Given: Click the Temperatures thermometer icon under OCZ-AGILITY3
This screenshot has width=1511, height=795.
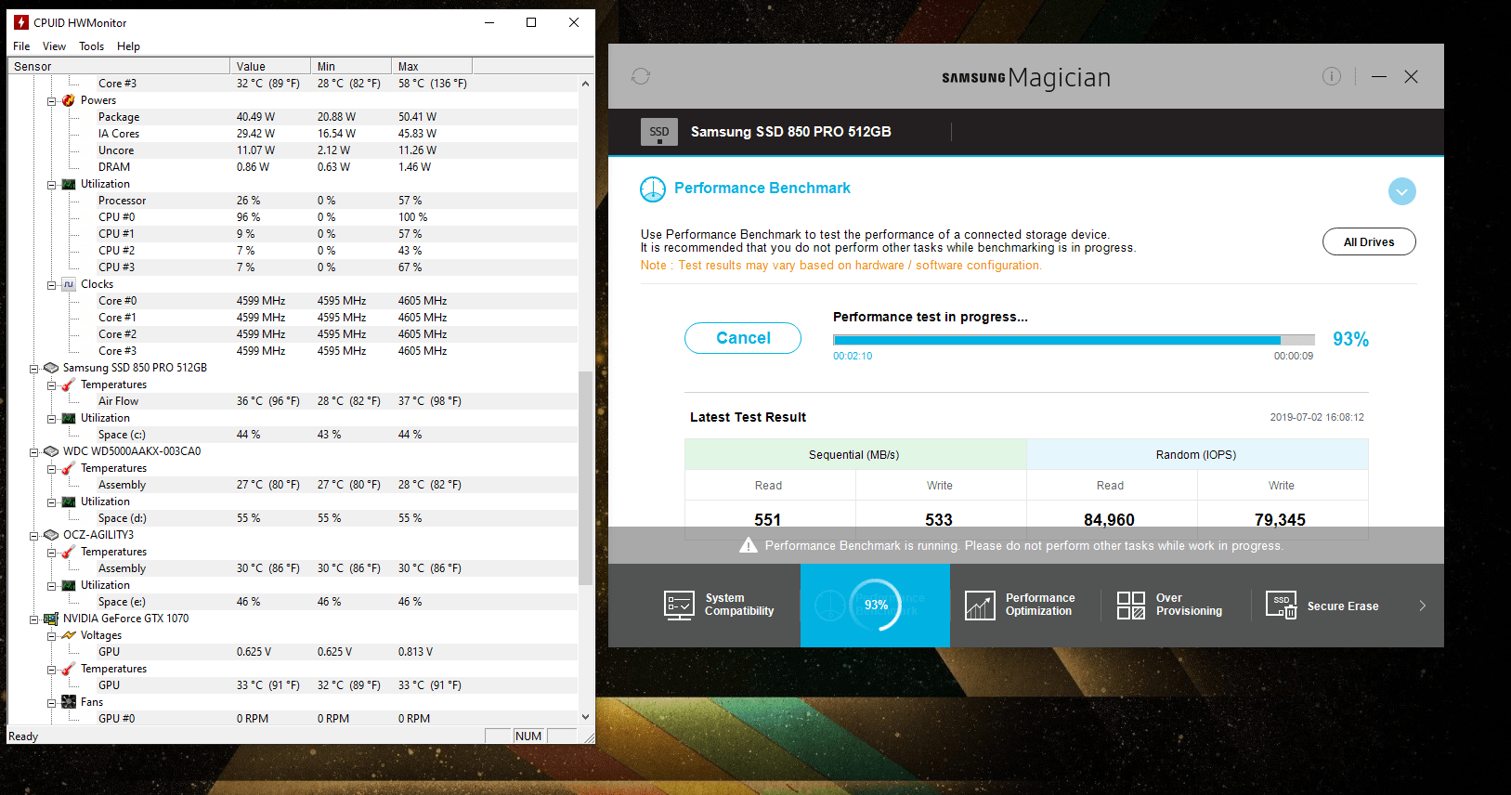Looking at the screenshot, I should click(69, 552).
